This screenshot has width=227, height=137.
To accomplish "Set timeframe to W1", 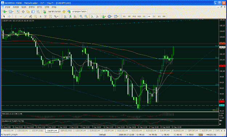I will pos(159,16).
